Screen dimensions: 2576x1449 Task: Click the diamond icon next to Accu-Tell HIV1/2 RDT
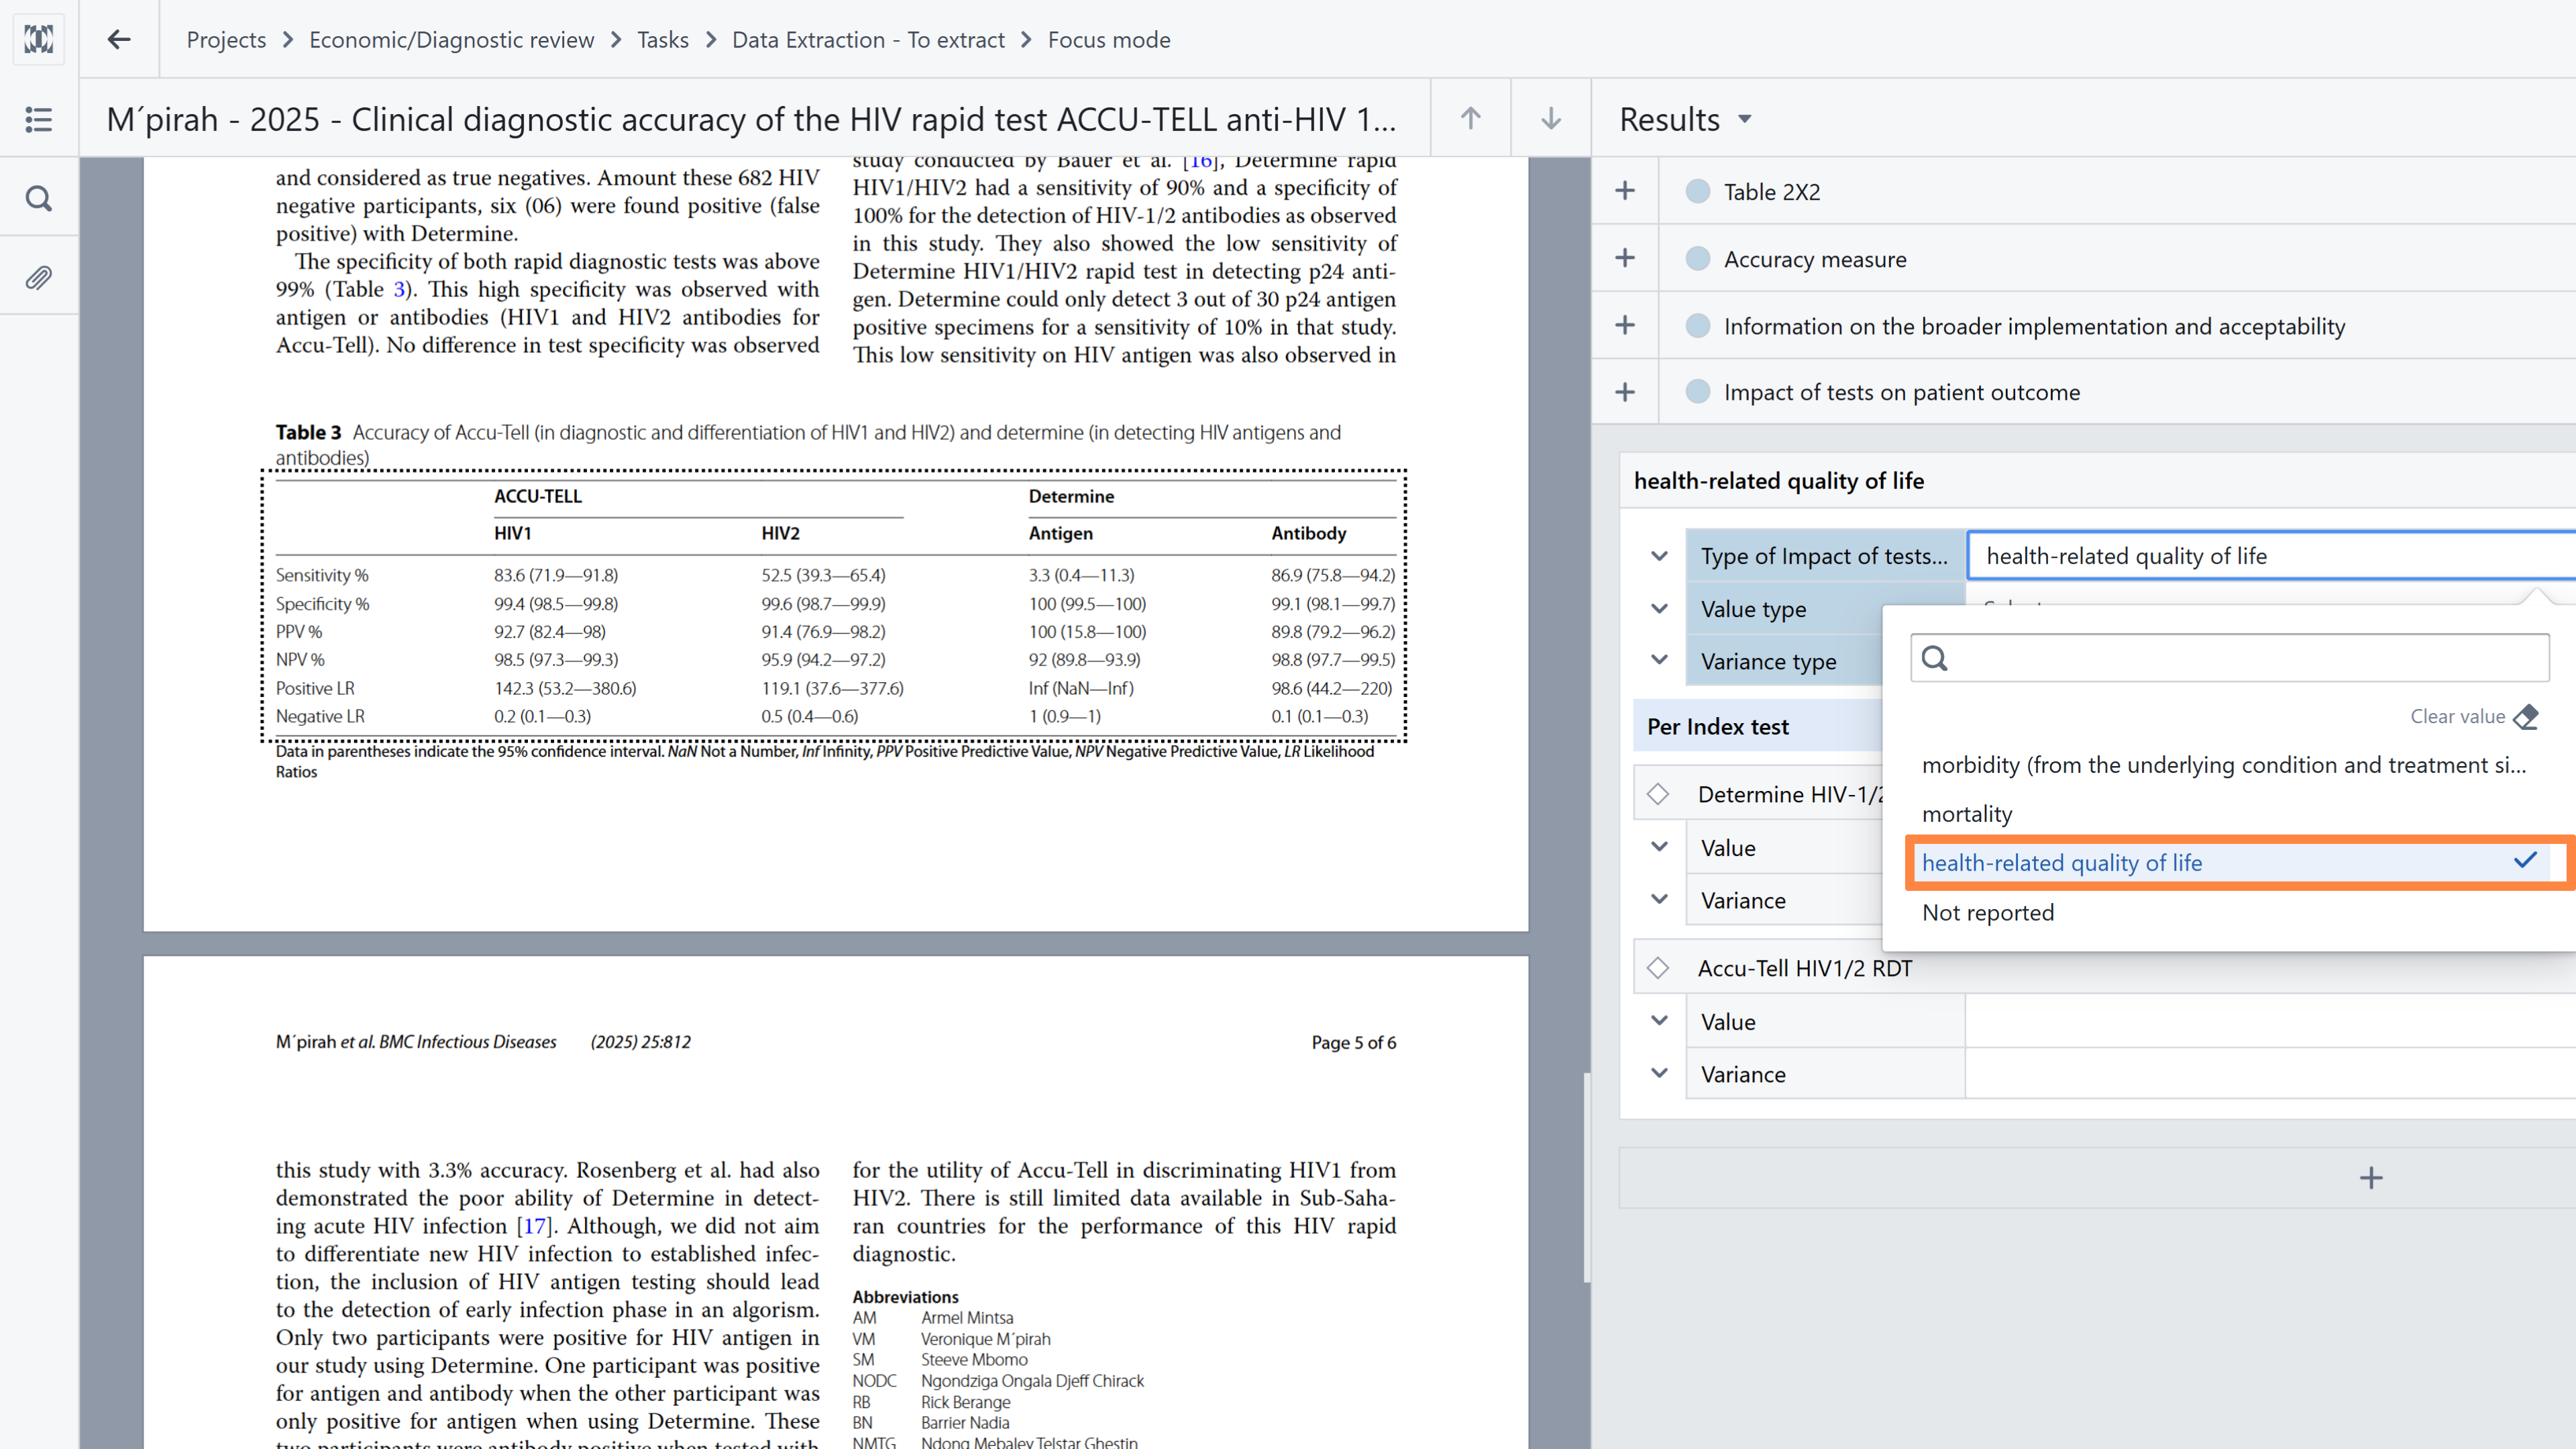tap(1658, 968)
